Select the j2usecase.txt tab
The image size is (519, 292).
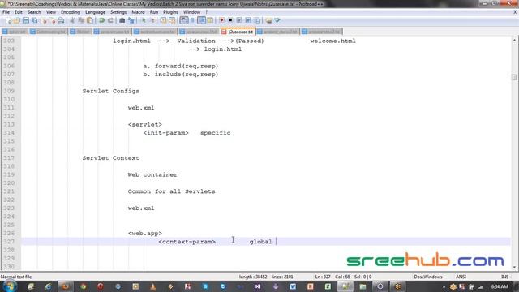click(238, 32)
